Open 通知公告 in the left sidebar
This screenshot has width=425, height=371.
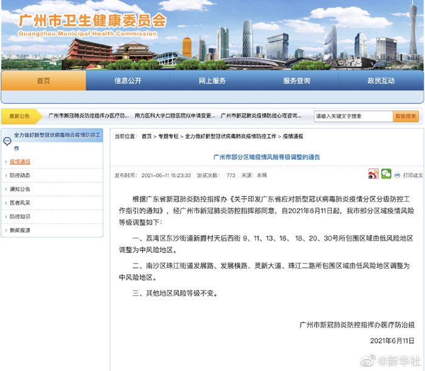point(20,189)
